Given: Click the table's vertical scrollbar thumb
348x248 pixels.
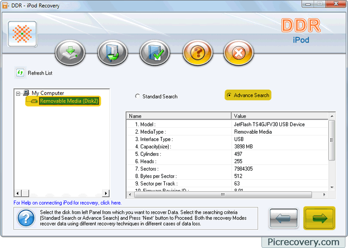Looking at the screenshot, I should click(x=331, y=140).
